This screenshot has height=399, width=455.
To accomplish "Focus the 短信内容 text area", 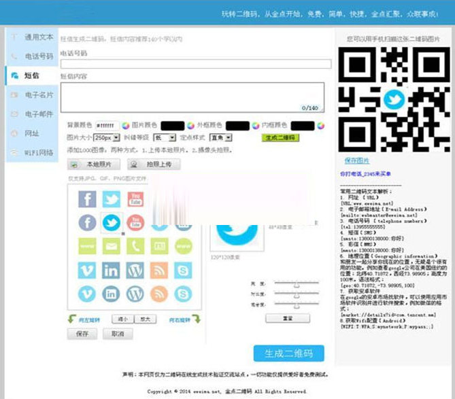I will pyautogui.click(x=192, y=97).
